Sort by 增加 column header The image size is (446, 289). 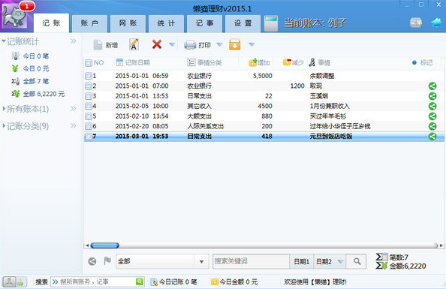(x=259, y=62)
